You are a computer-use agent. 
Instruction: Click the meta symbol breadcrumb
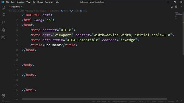[x=84, y=11]
